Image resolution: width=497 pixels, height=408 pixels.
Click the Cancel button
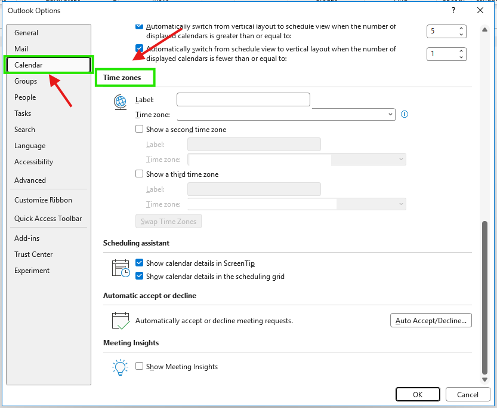(468, 394)
